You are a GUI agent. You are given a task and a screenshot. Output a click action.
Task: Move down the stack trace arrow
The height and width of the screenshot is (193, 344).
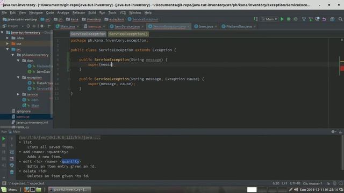pos(12,145)
